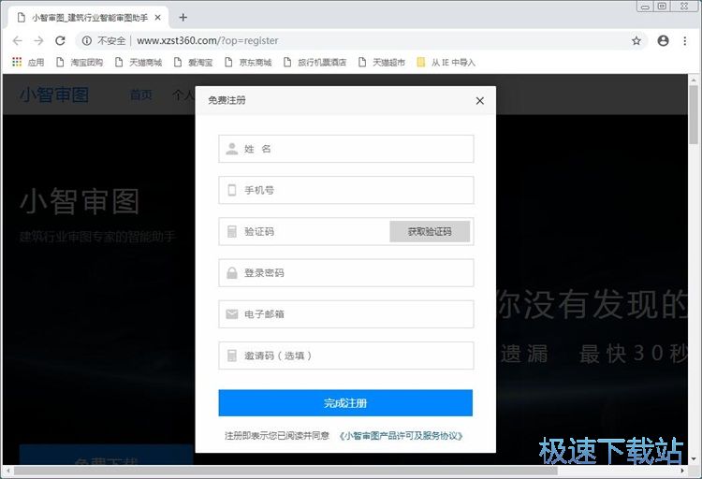Click the browser back arrow
702x479 pixels.
pos(18,41)
